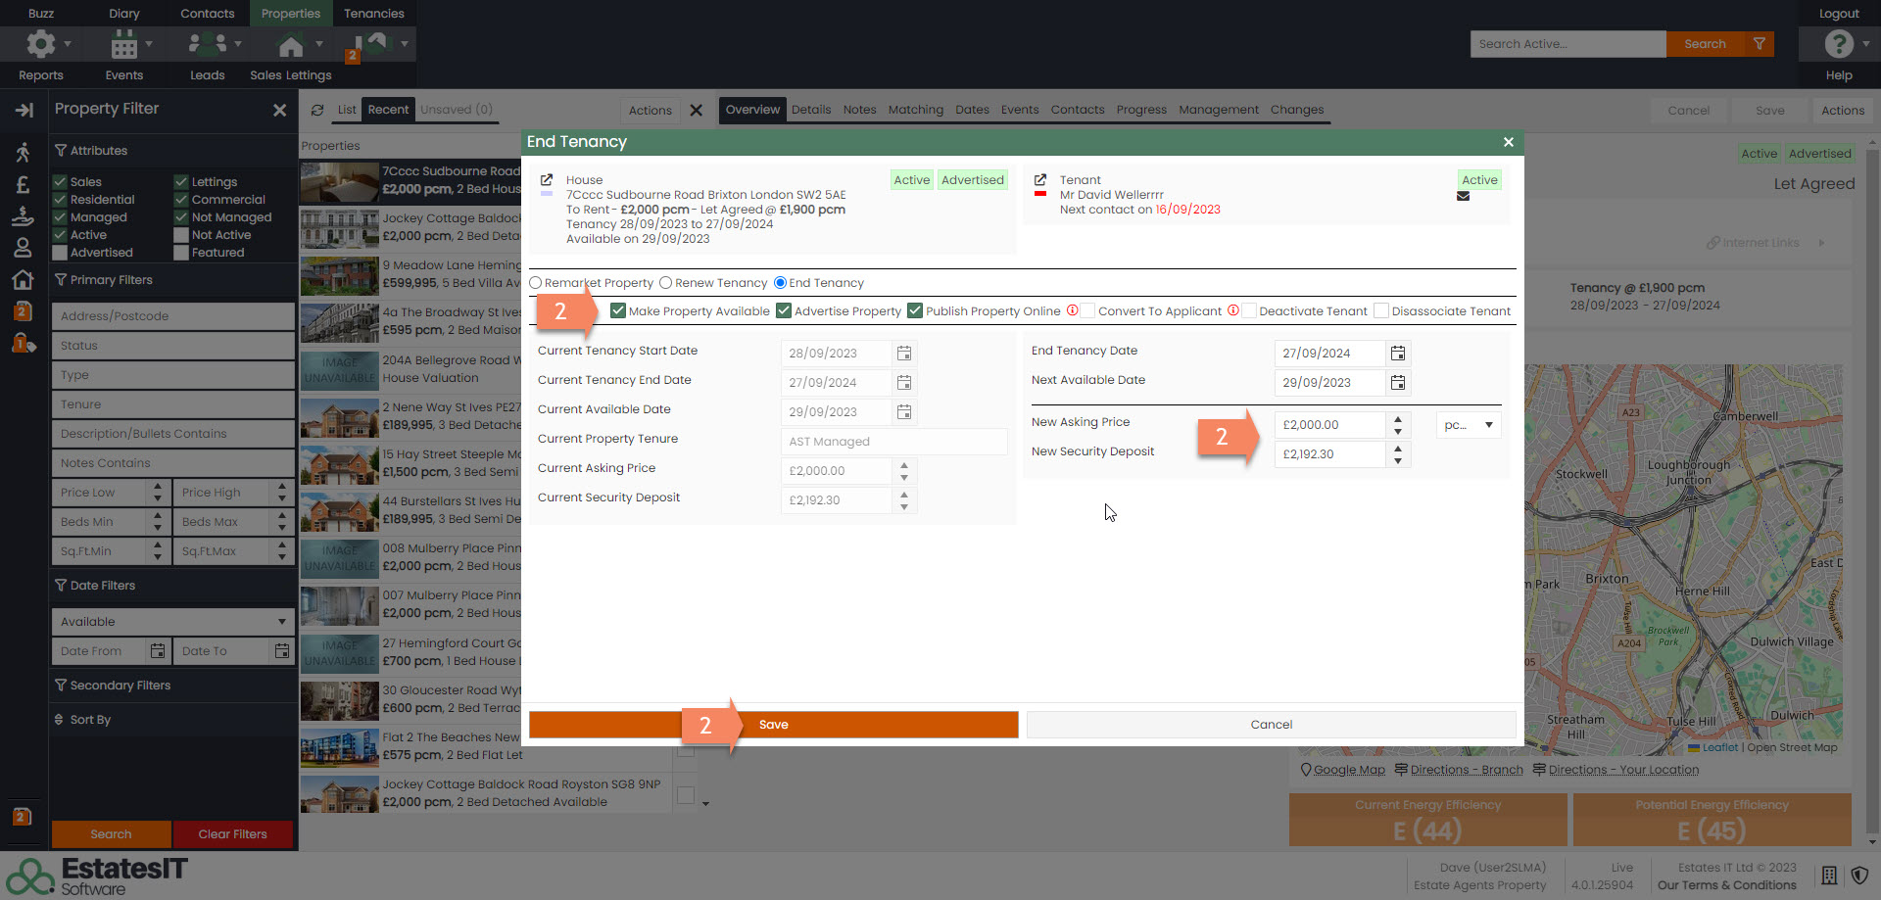Uncheck Make Property Available checkbox
This screenshot has width=1881, height=900.
point(618,311)
